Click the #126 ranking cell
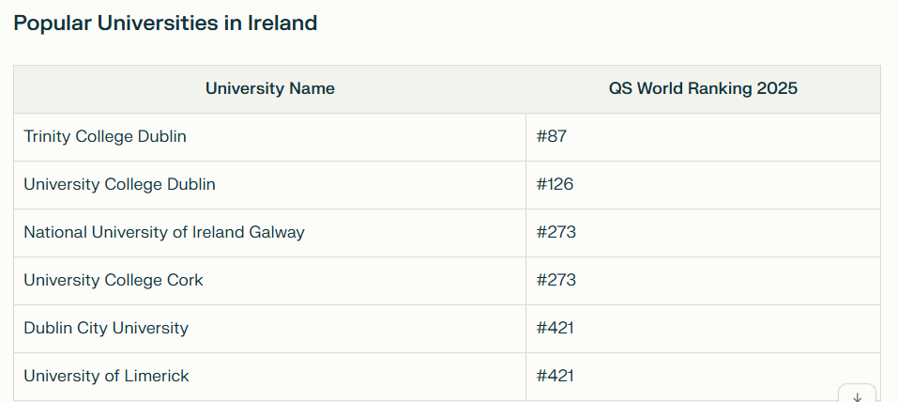The image size is (898, 402). 703,185
